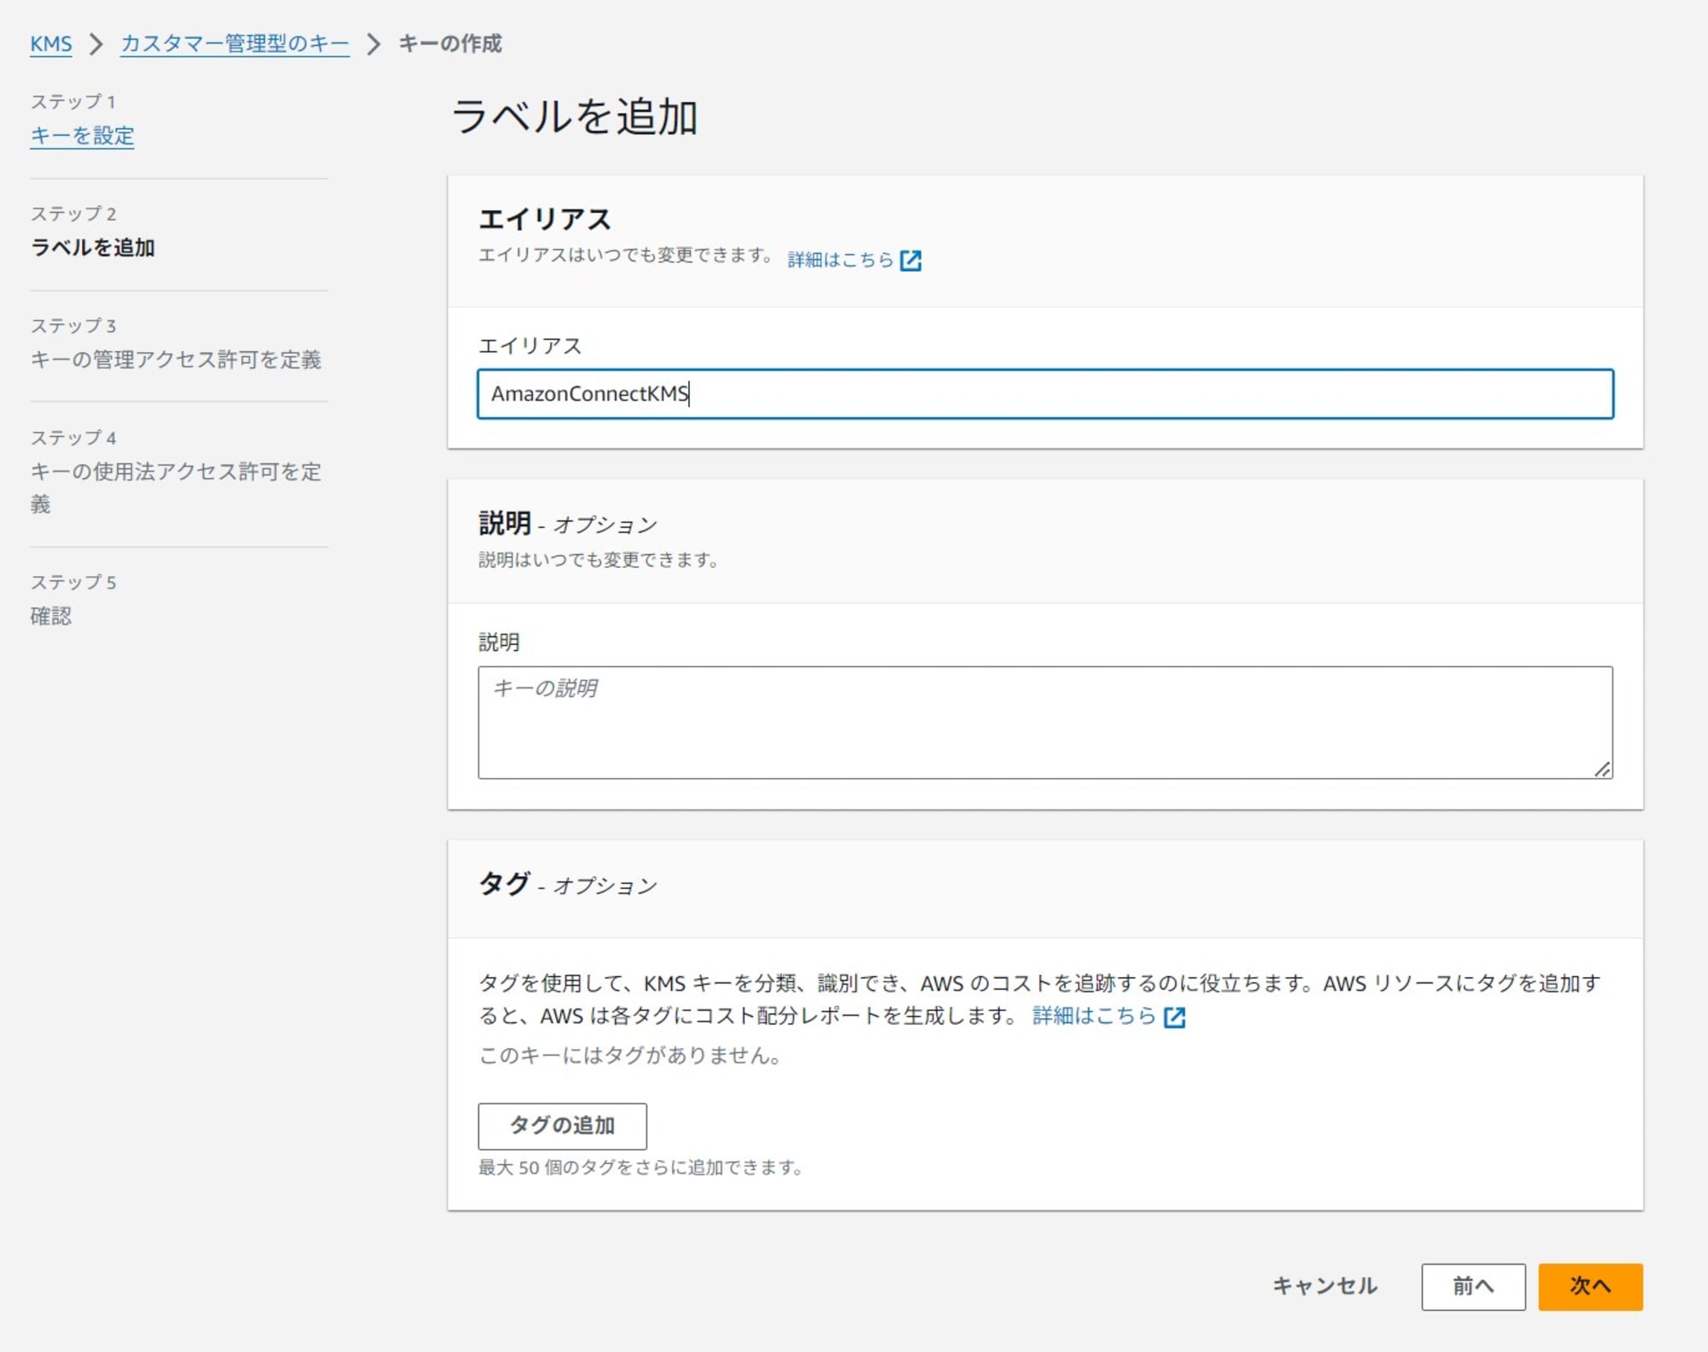Screen dimensions: 1708x1352
Task: Go to カスタマー管理型のキー breadcrumb
Action: (235, 44)
